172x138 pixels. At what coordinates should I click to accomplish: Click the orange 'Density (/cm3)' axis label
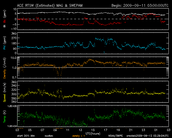[5, 68]
